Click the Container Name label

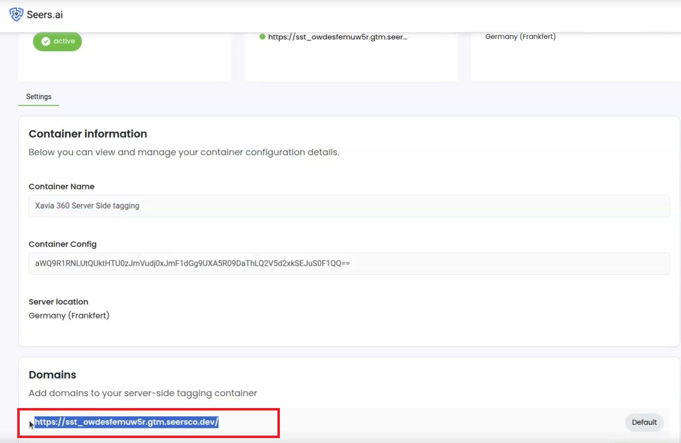pos(62,187)
